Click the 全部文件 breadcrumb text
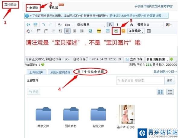The image size is (178, 138). pos(33,80)
